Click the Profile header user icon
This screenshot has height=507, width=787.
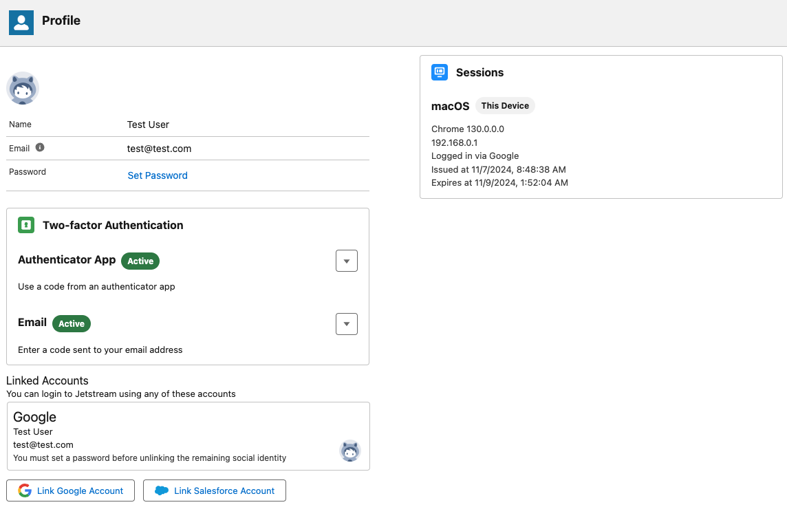[x=21, y=23]
